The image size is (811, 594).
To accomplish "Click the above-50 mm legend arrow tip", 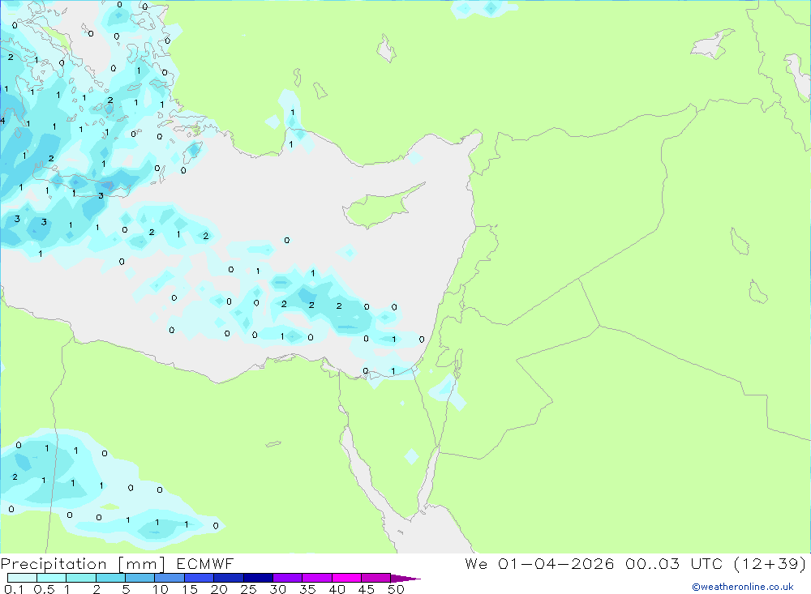I will pos(406,579).
